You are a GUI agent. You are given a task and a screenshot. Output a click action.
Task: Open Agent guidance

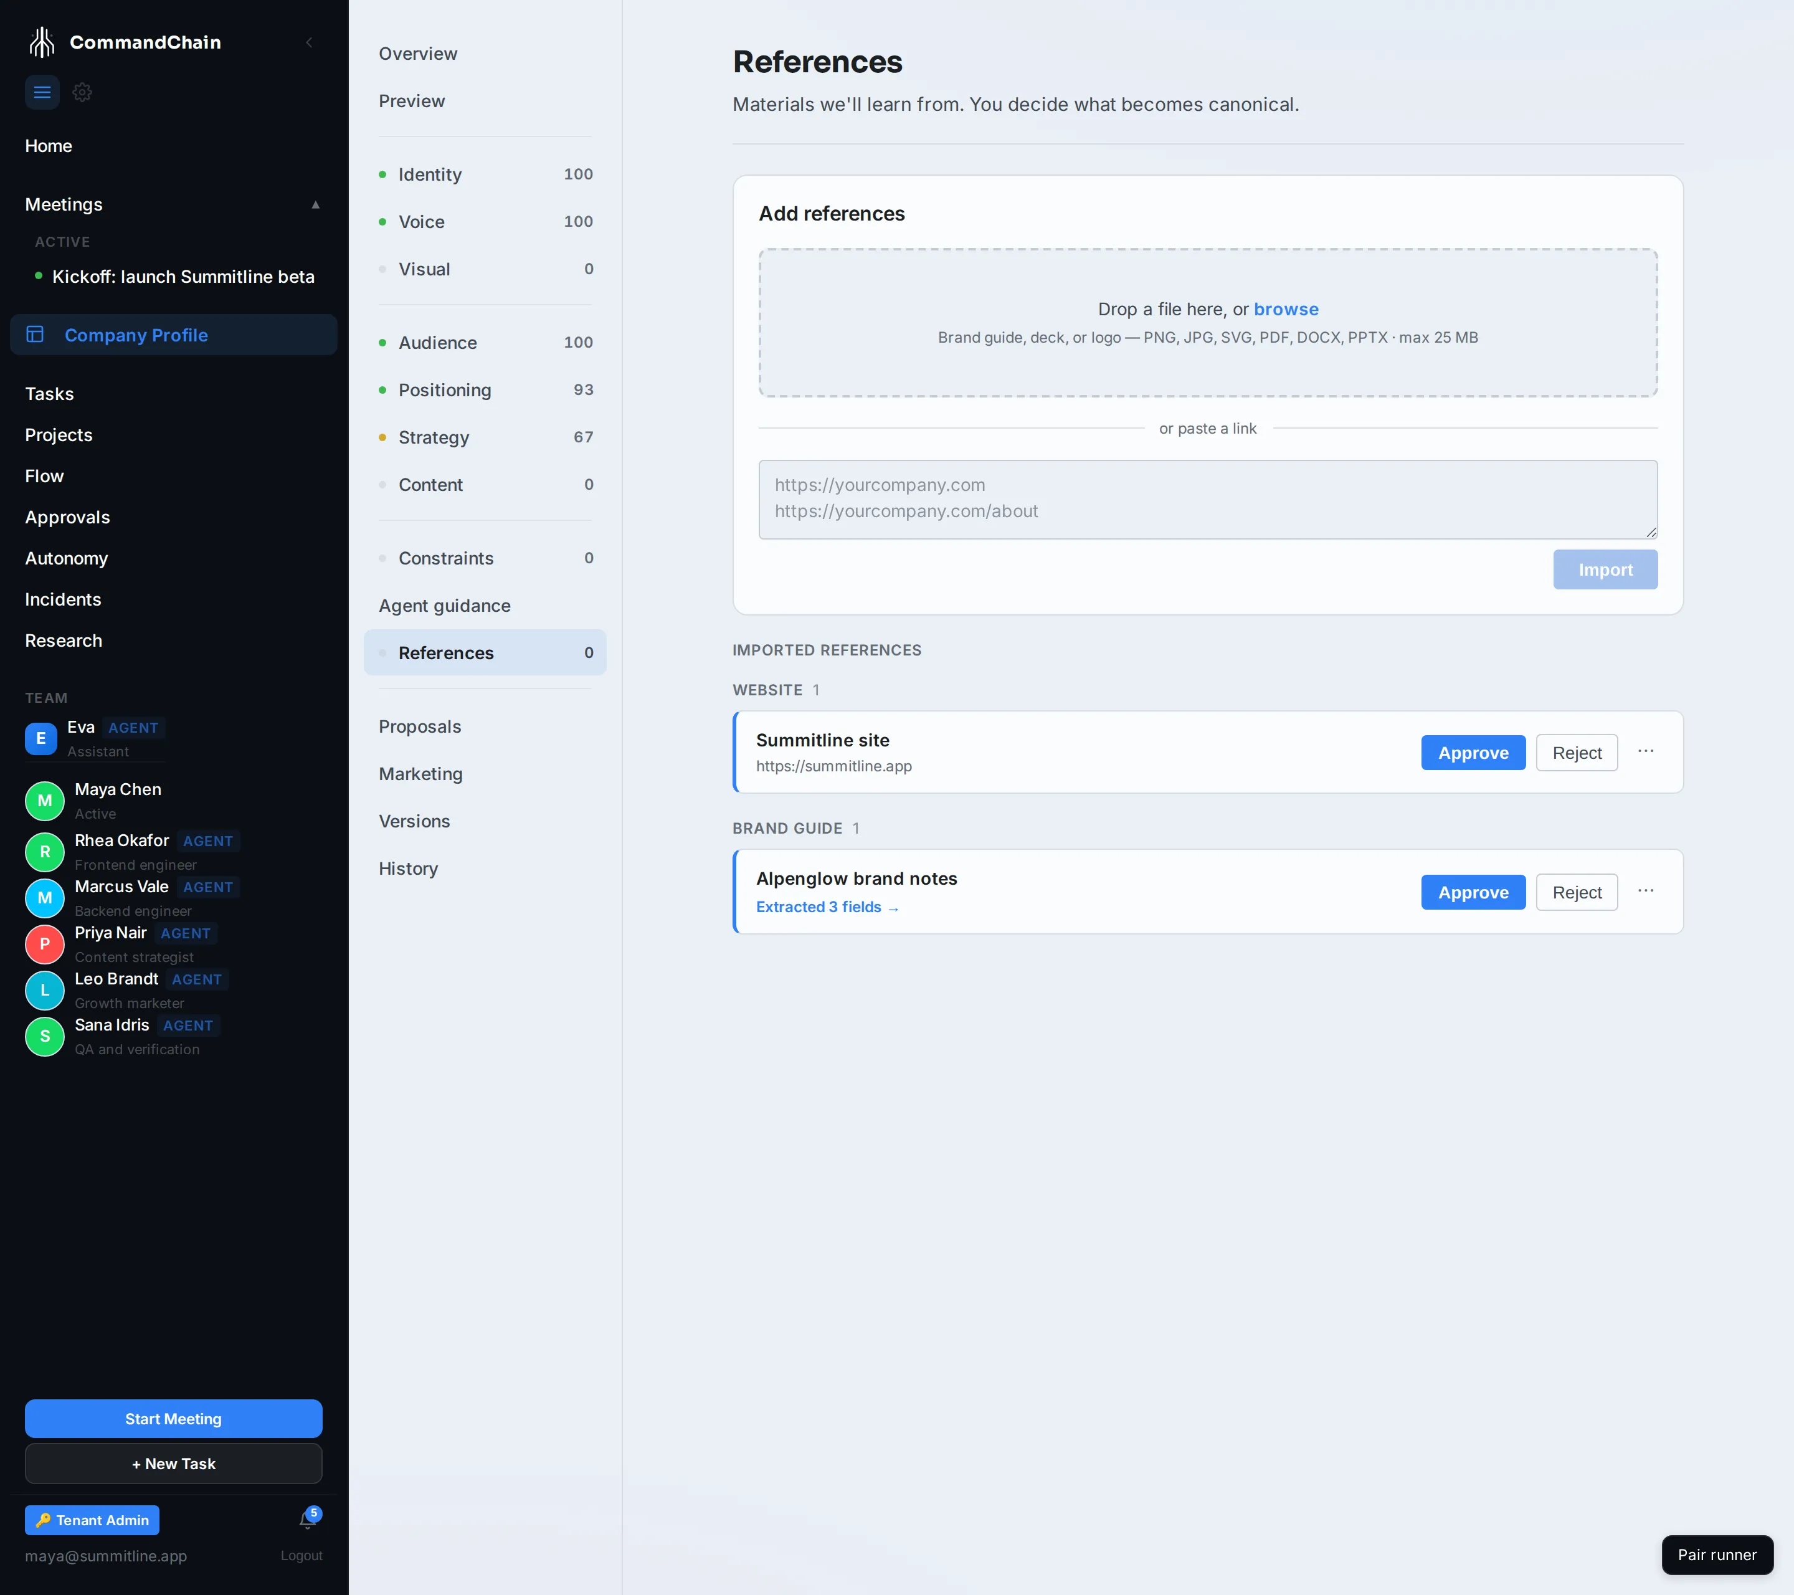[x=445, y=606]
